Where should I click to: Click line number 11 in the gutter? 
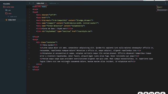tap(29, 34)
